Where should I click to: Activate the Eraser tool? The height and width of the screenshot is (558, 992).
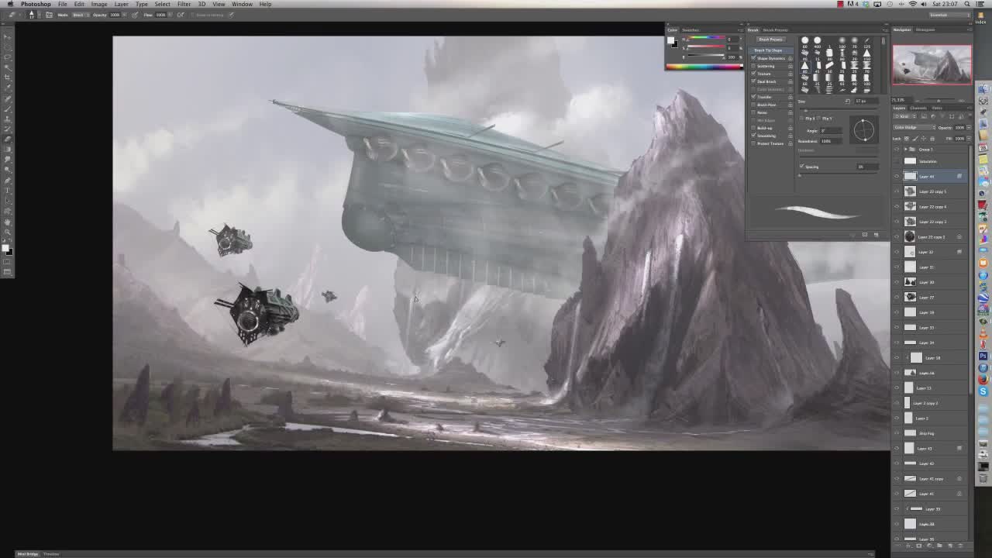coord(8,139)
